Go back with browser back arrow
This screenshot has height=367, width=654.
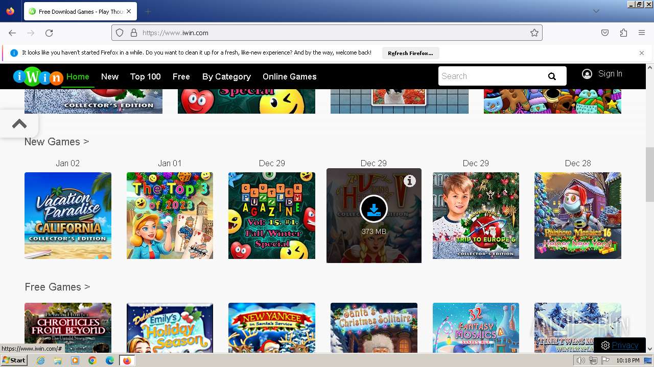tap(12, 33)
